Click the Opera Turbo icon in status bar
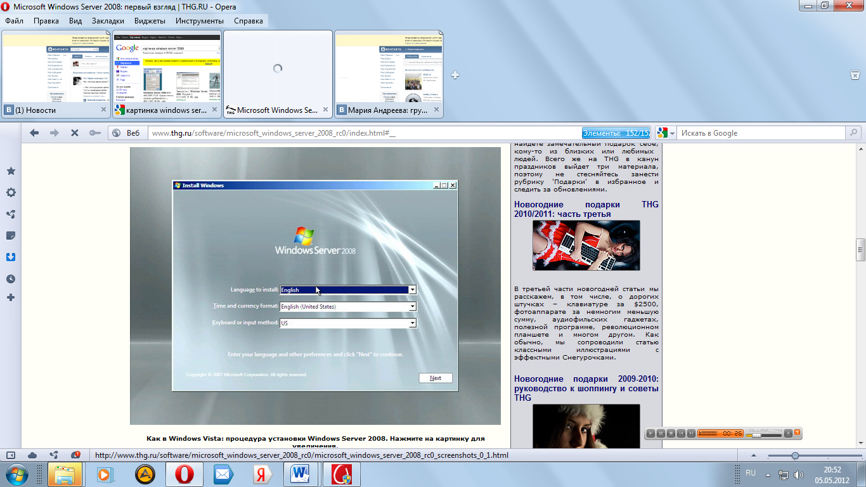 pyautogui.click(x=75, y=455)
